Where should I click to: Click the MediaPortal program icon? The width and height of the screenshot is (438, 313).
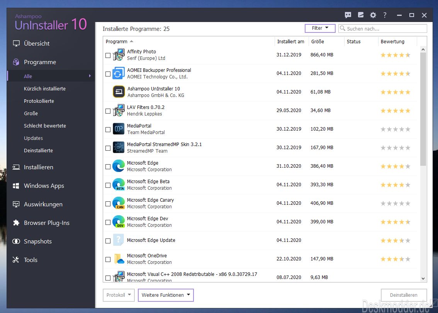point(119,129)
